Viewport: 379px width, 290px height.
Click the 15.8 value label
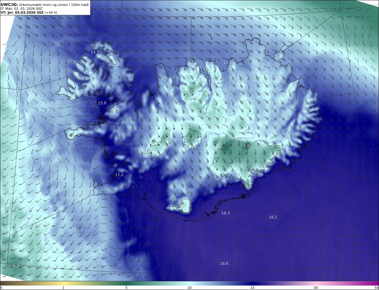point(102,103)
